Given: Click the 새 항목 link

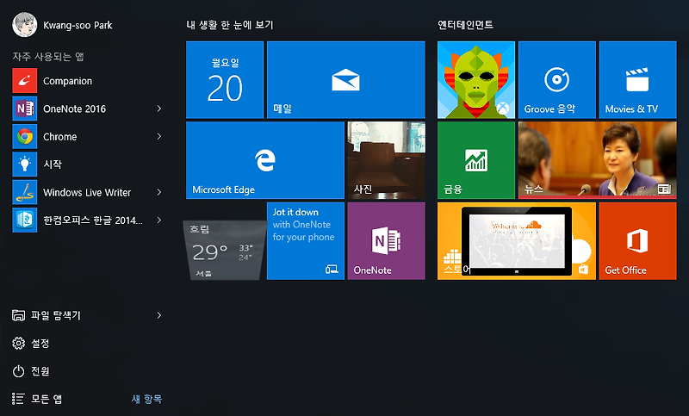Looking at the screenshot, I should (x=146, y=399).
